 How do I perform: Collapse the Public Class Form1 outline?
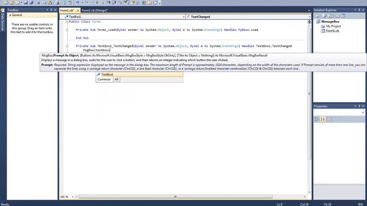coord(67,22)
